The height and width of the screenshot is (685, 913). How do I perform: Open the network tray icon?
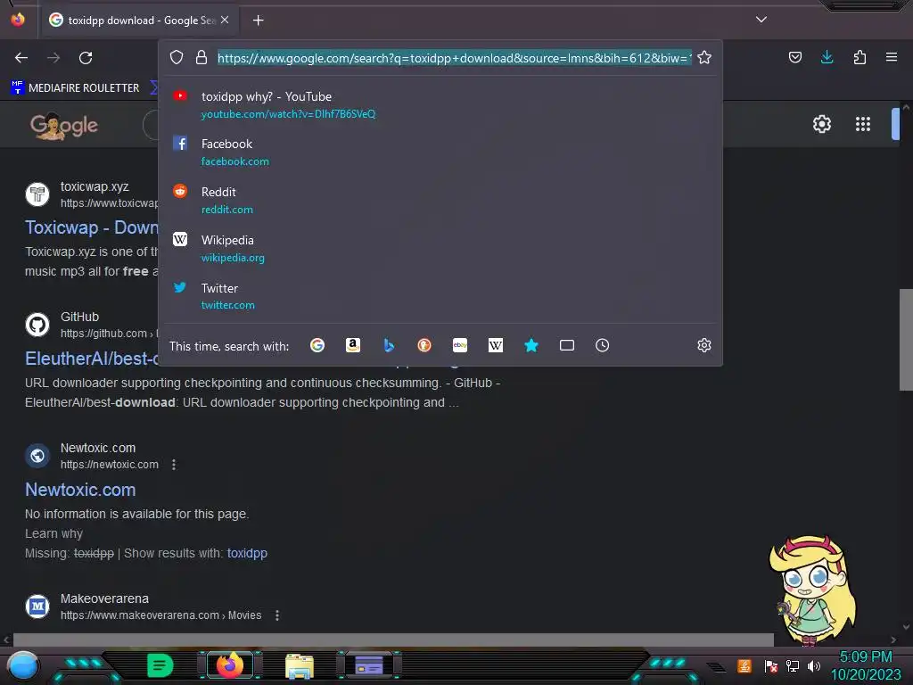pyautogui.click(x=793, y=665)
